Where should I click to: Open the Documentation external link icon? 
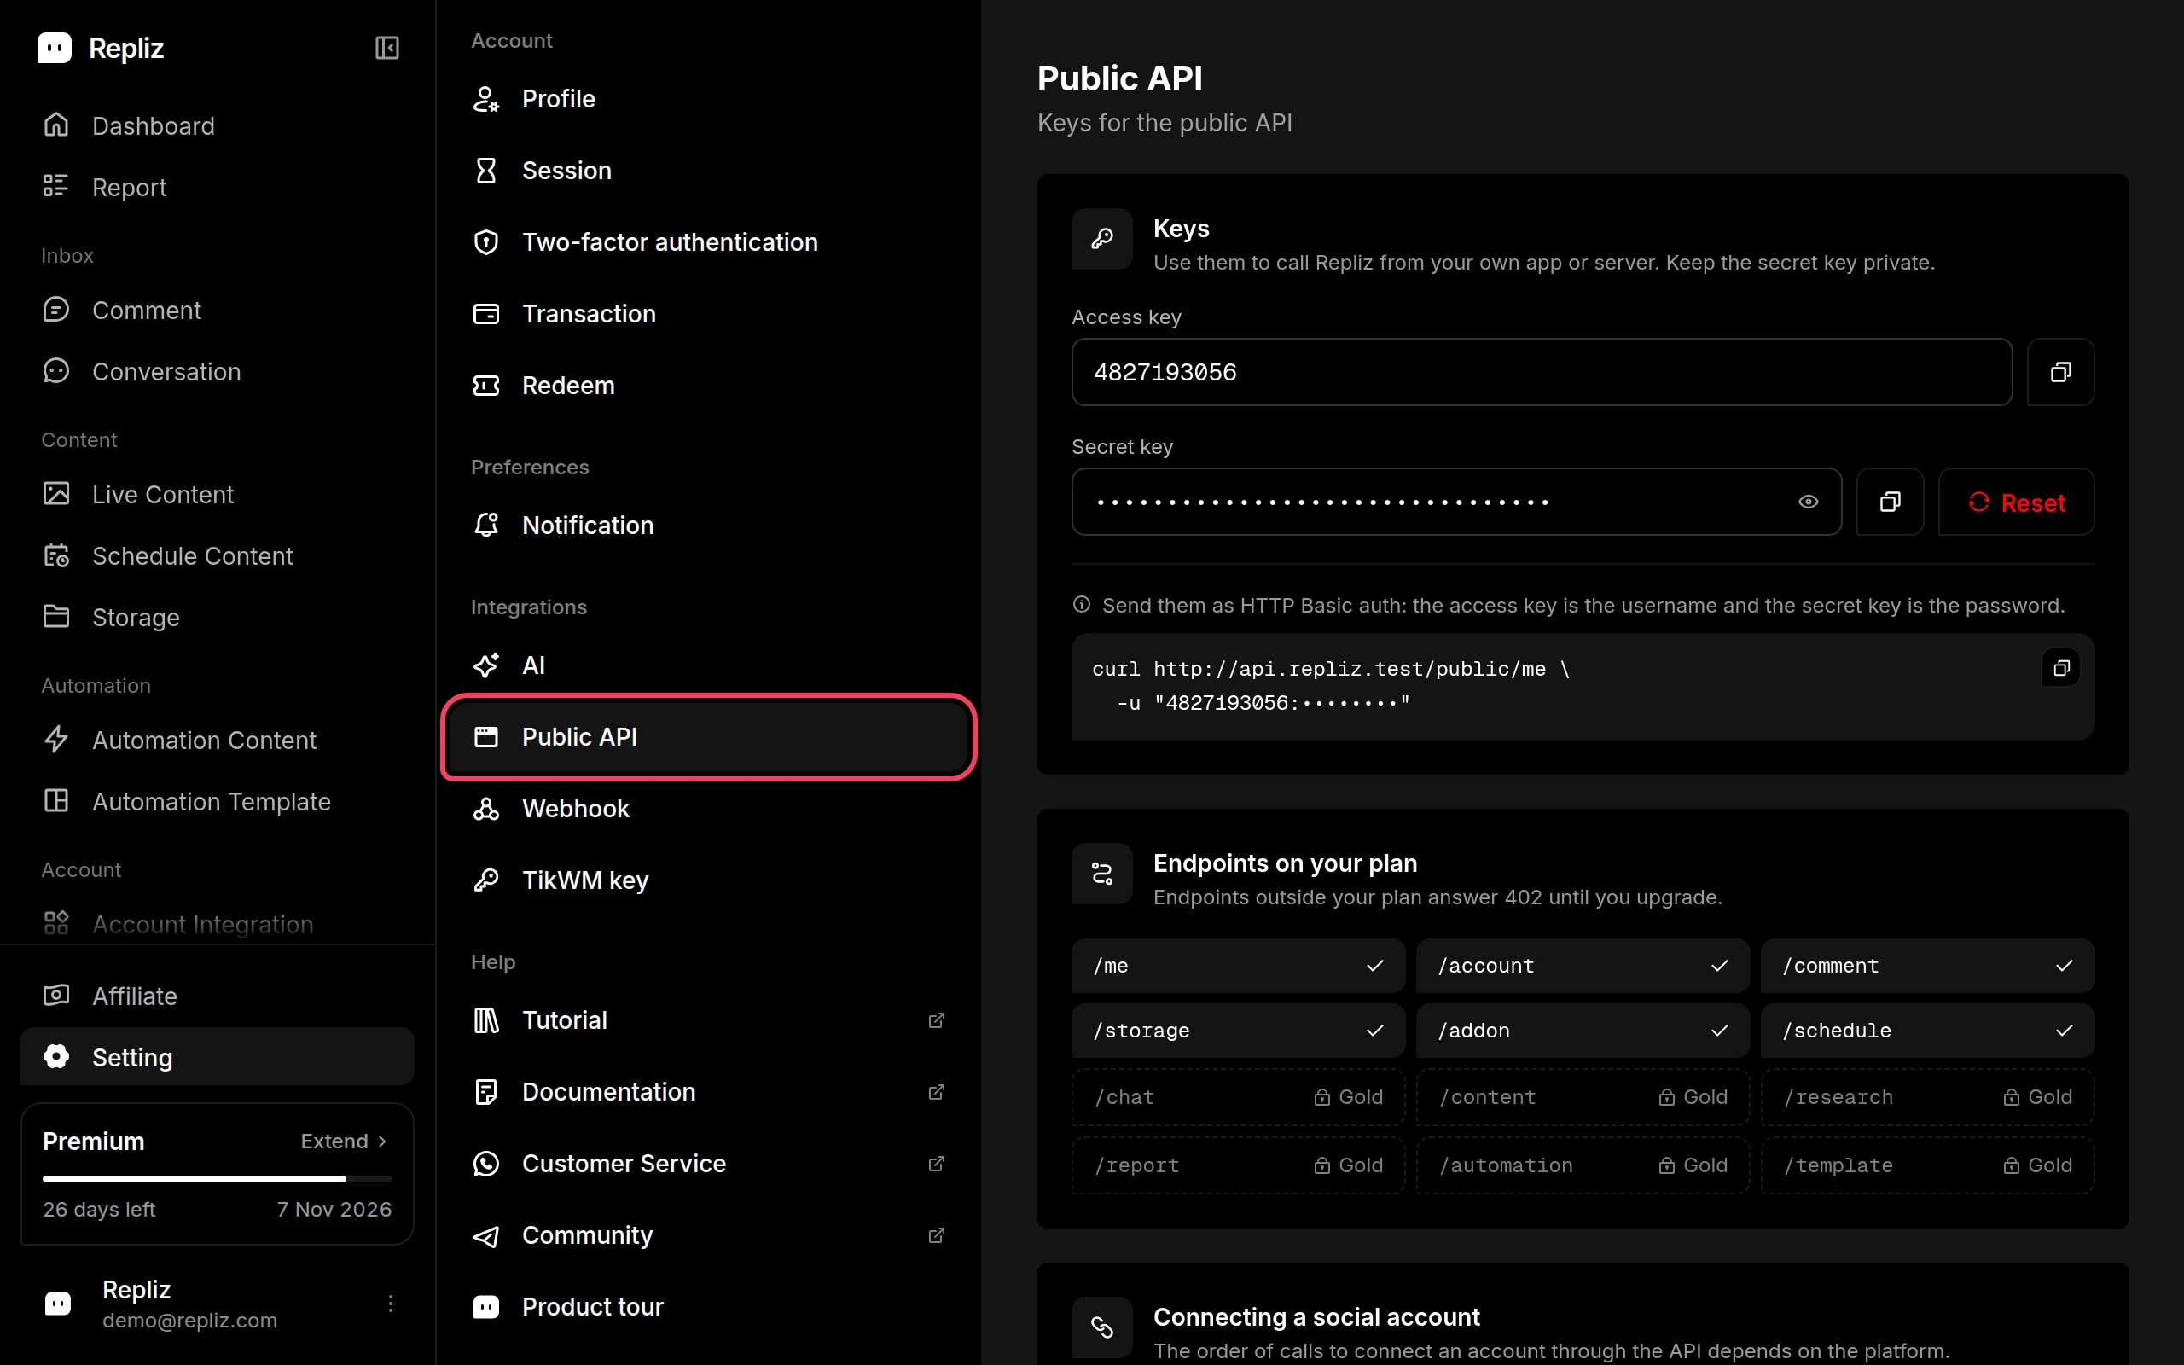(x=937, y=1091)
